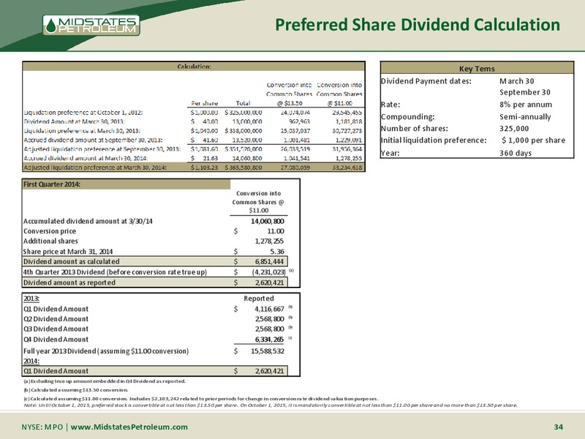This screenshot has width=585, height=439.
Task: Click the '325,000' number of shares value
Action: [x=514, y=129]
